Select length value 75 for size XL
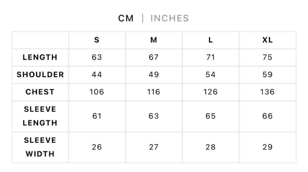The width and height of the screenshot is (308, 172). (267, 57)
